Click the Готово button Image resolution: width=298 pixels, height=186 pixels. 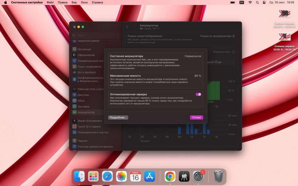coord(196,118)
